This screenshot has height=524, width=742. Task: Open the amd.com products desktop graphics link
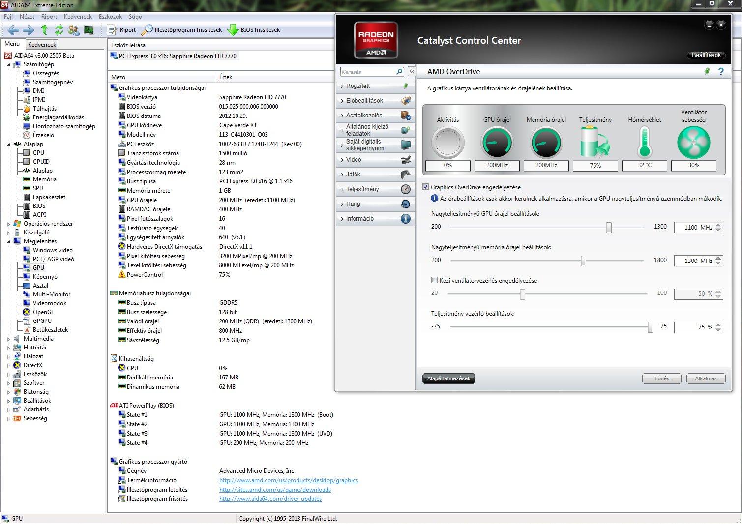(289, 480)
